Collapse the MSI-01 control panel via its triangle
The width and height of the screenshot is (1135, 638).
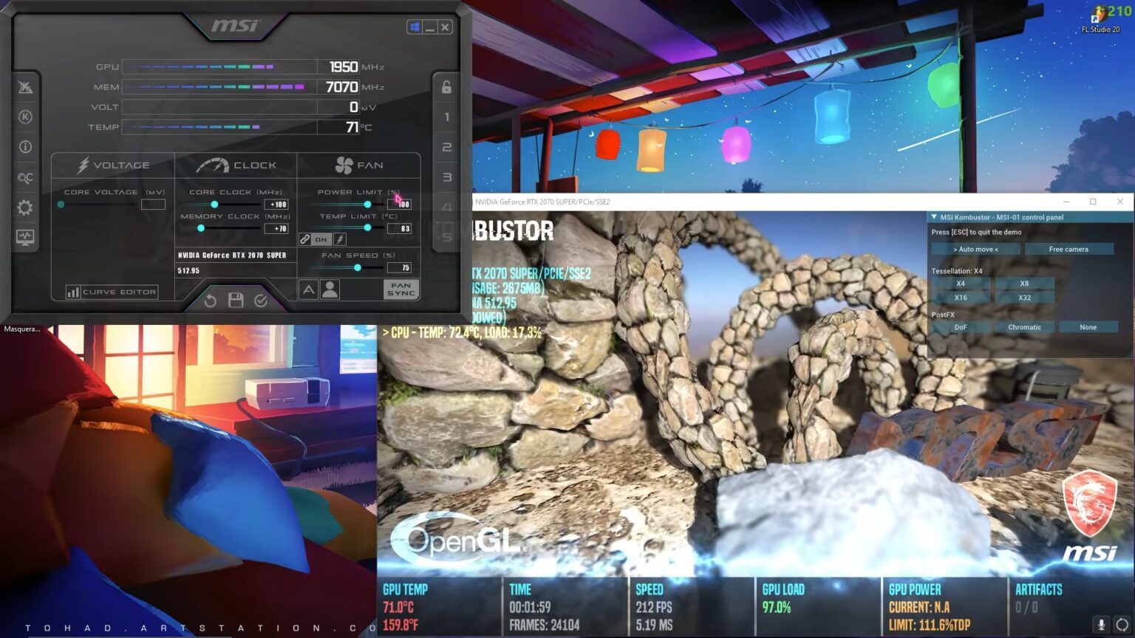click(934, 217)
